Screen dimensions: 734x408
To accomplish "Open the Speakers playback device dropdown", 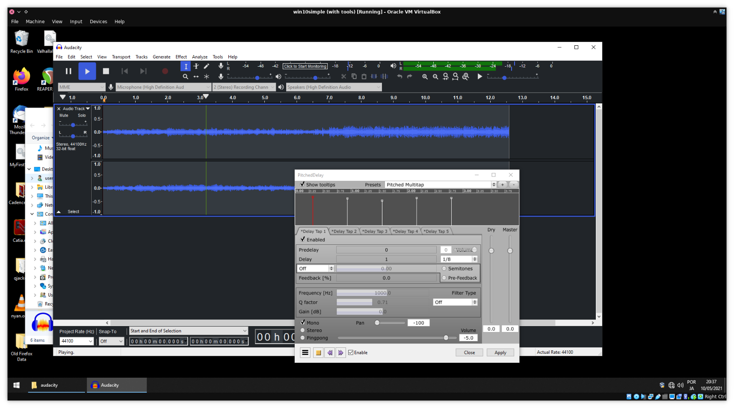I will [x=334, y=87].
